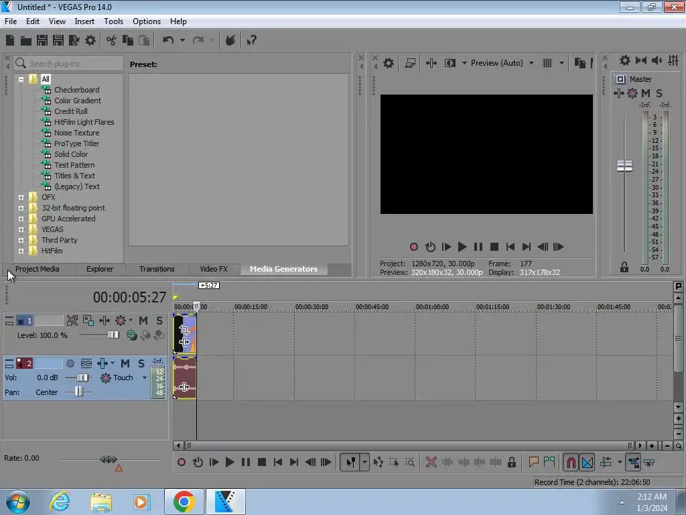Switch to Project Media tab
686x515 pixels.
pos(38,269)
